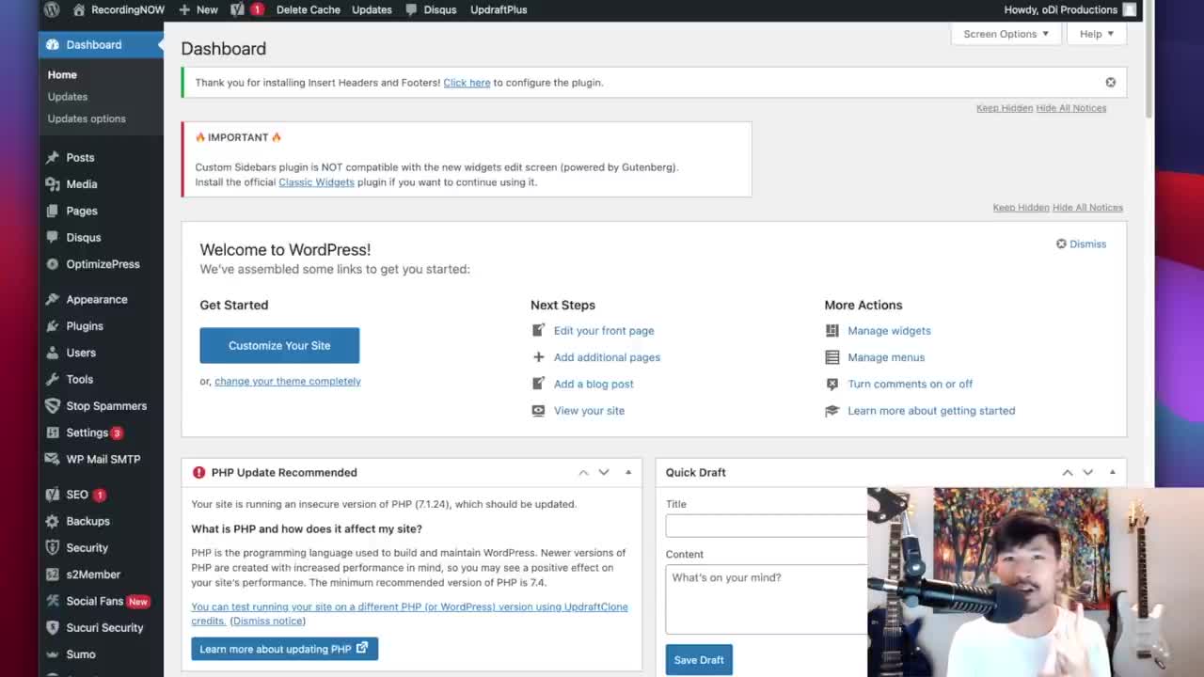Click the Quick Draft Title field
Image resolution: width=1204 pixels, height=677 pixels.
[766, 527]
